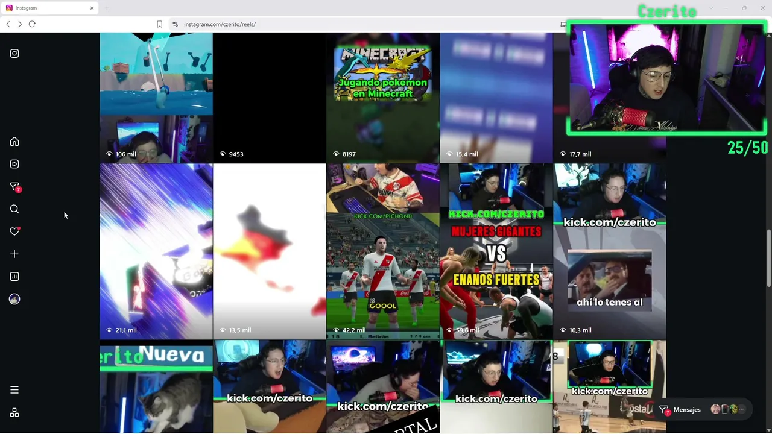Select the Instagram browser tab

coord(49,8)
